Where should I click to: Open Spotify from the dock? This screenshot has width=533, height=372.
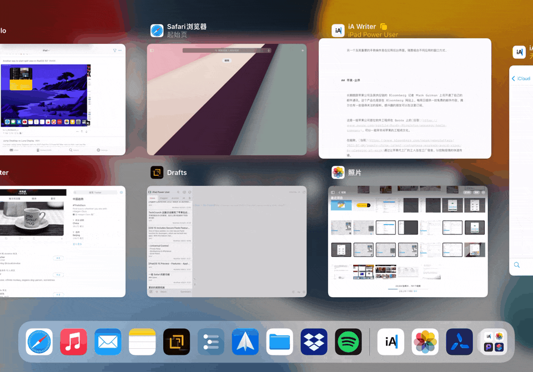pyautogui.click(x=348, y=342)
